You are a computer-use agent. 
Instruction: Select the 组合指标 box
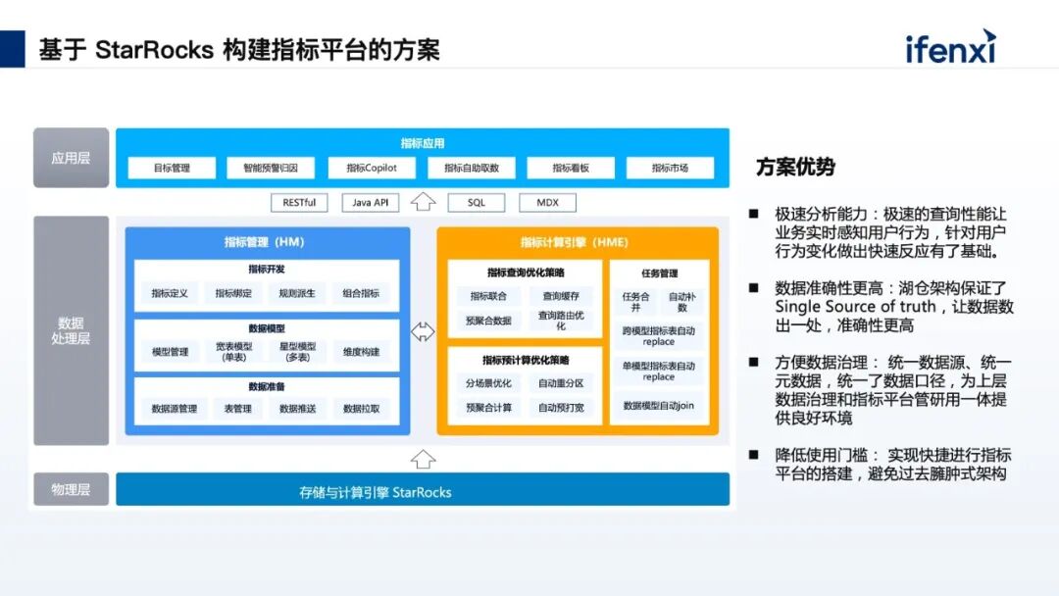(361, 294)
